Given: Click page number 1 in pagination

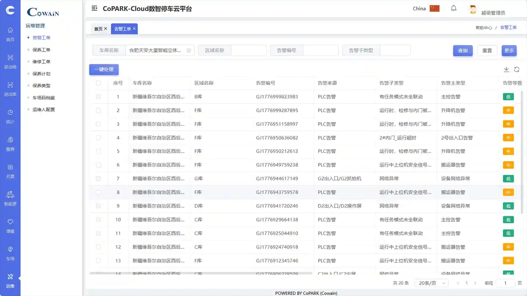Looking at the screenshot, I should coord(467,283).
